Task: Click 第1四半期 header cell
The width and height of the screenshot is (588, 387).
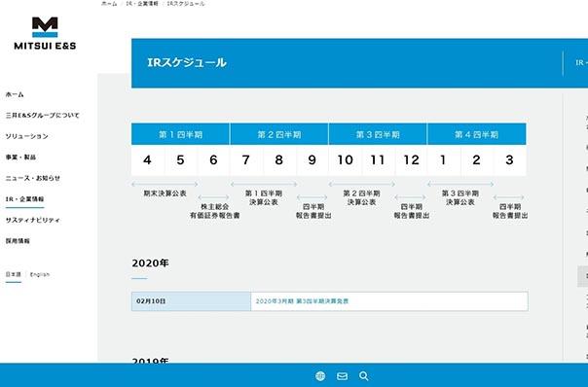Action: (180, 134)
